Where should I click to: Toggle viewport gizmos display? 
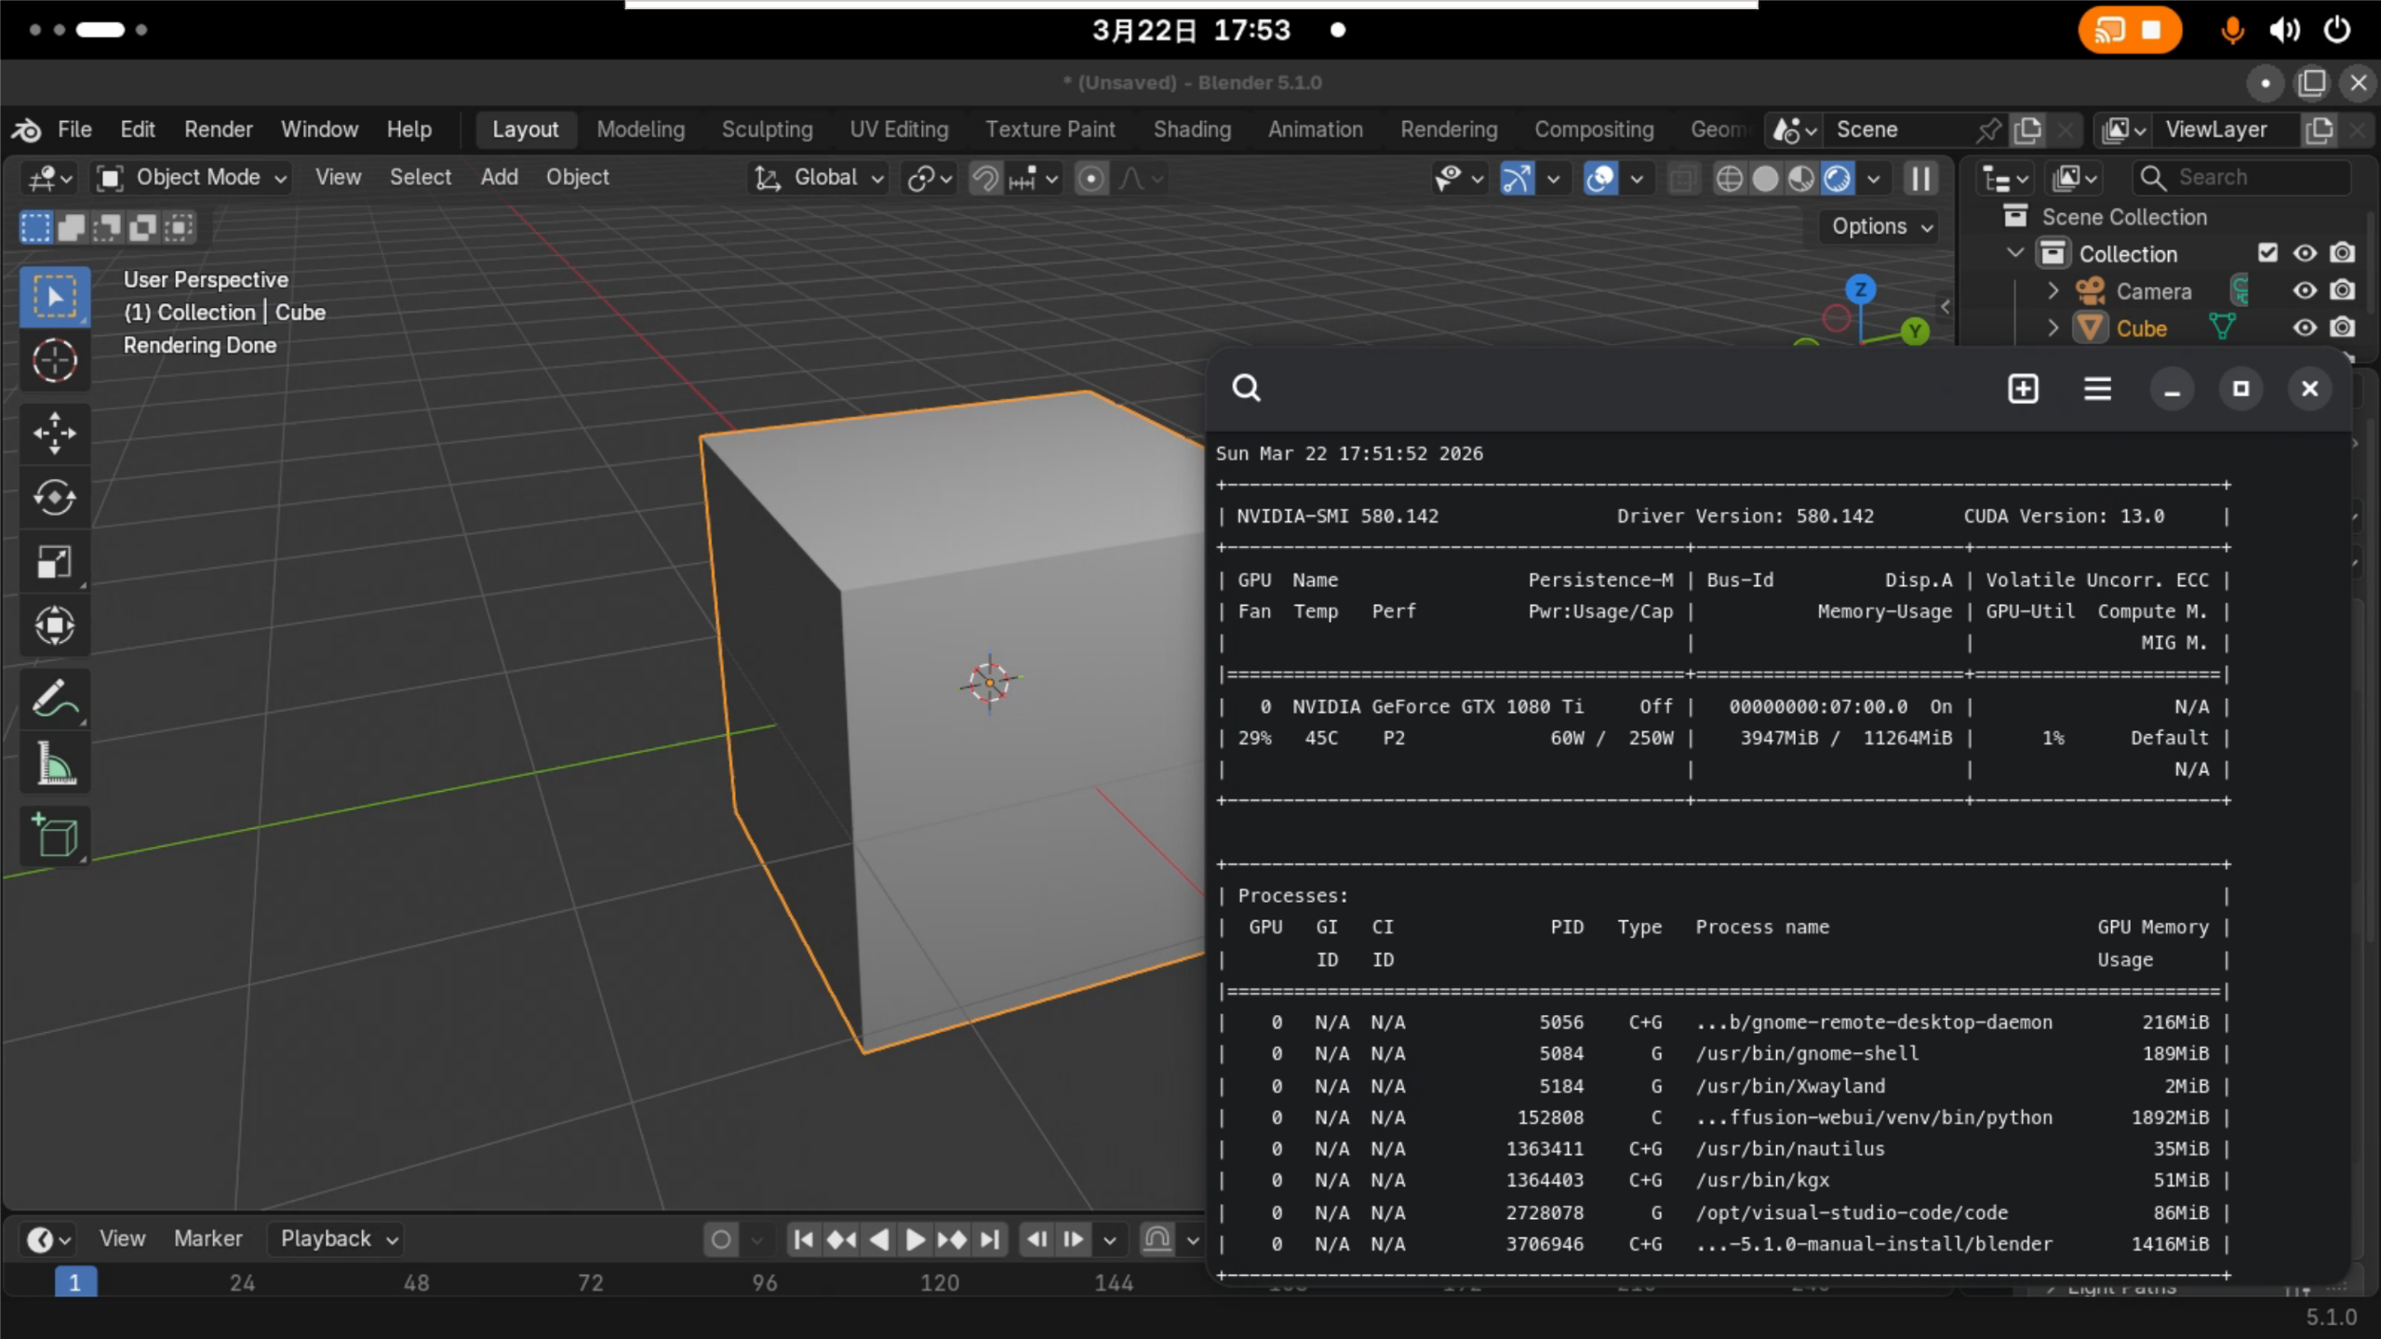click(x=1517, y=178)
